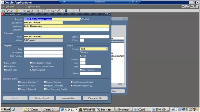Check Request On Hold business event
The height and width of the screenshot is (112, 200).
pyautogui.click(x=19, y=86)
